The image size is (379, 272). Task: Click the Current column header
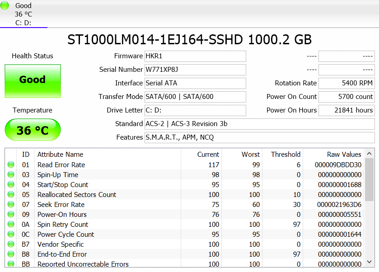[x=201, y=154]
